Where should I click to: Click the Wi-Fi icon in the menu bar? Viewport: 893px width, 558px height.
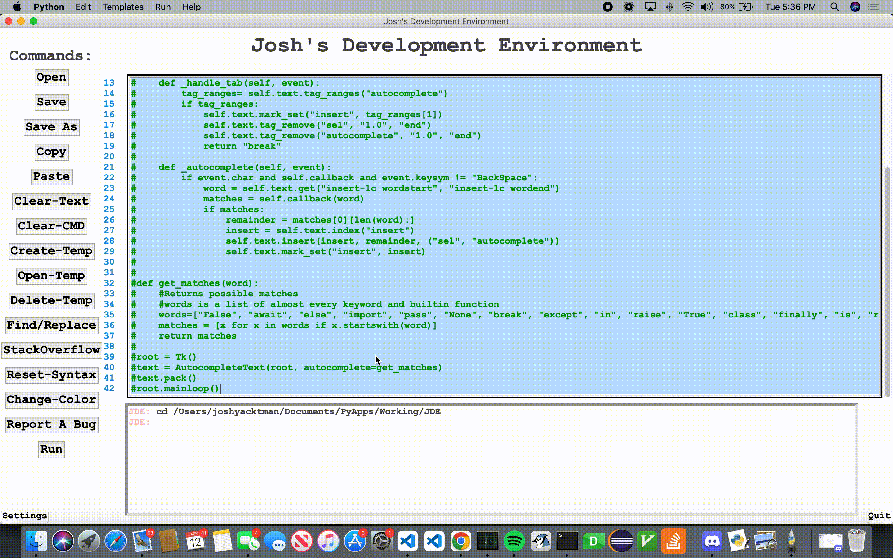click(687, 7)
